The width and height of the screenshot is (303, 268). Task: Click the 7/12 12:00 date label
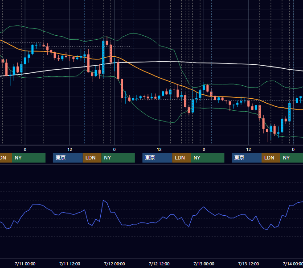coord(159,264)
